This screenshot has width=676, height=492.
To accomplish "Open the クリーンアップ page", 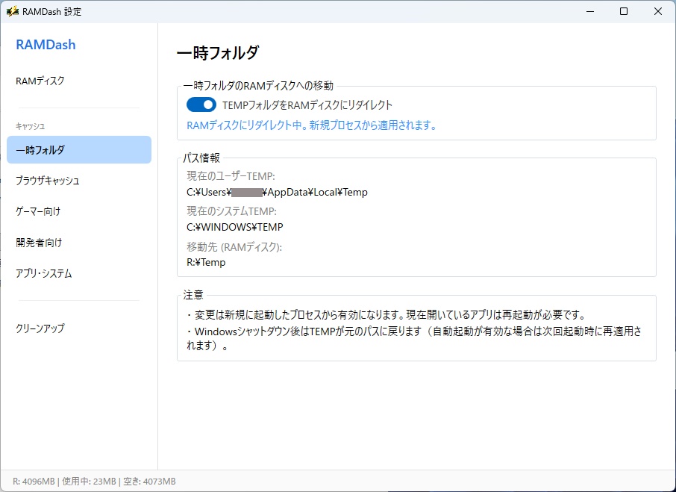I will (79, 328).
